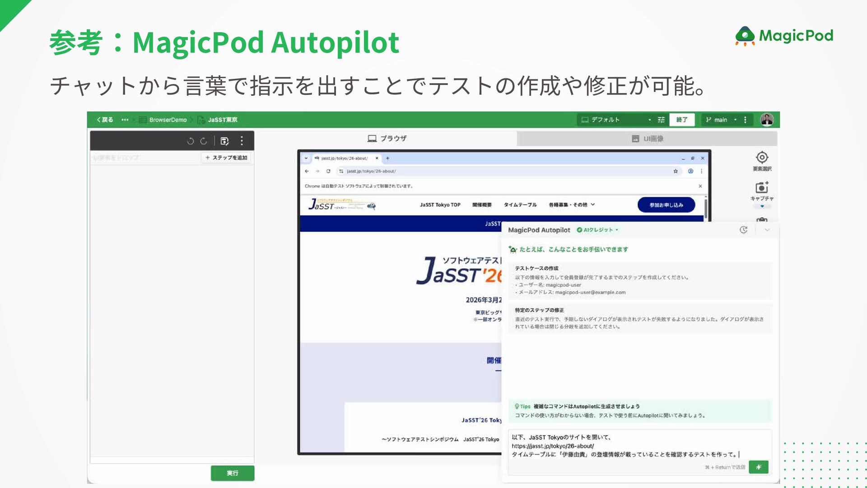Switch to the ブラウザ tab
The image size is (867, 488).
point(387,139)
